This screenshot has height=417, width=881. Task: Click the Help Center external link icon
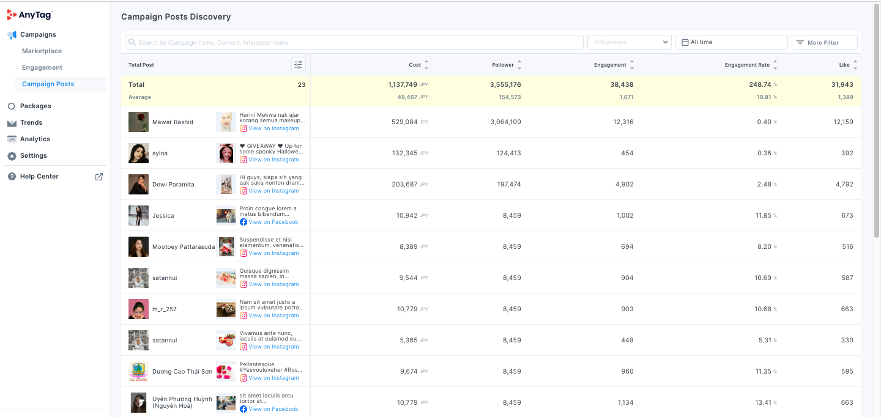coord(99,177)
